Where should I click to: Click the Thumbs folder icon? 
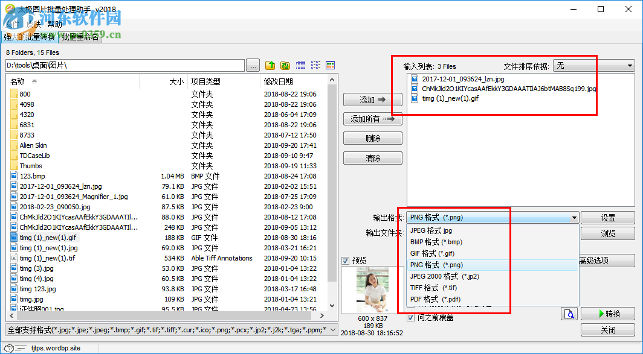14,166
